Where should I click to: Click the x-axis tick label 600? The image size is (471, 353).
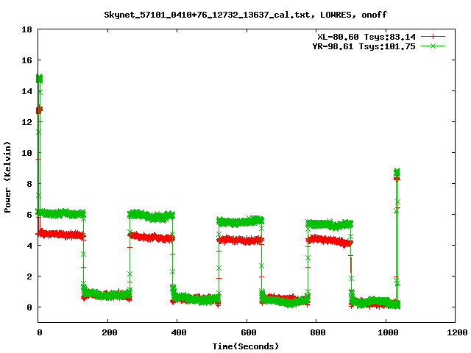click(249, 332)
